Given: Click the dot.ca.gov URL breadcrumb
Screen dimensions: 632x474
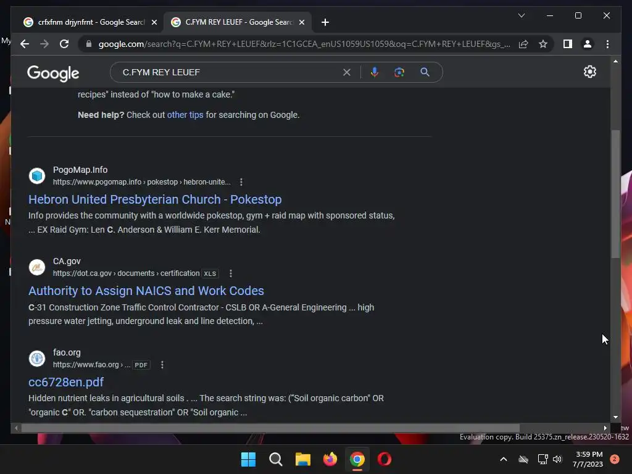Looking at the screenshot, I should pos(126,273).
